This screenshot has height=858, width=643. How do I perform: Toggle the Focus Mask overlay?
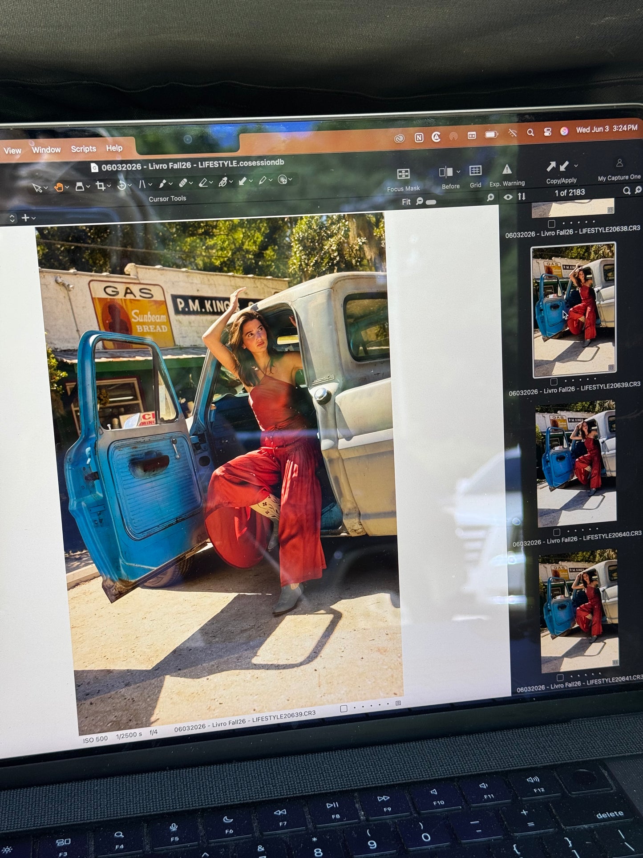point(403,174)
